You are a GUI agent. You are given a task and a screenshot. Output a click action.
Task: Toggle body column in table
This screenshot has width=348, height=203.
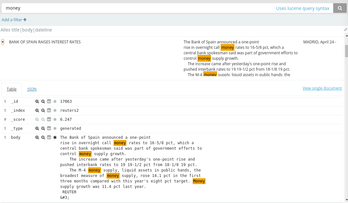point(49,137)
